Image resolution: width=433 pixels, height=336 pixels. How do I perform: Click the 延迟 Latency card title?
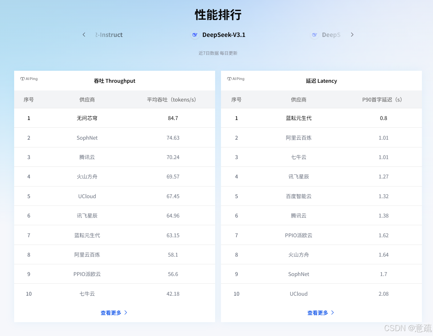point(321,81)
